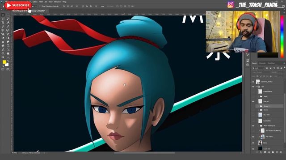This screenshot has width=286, height=160.
Task: Open the Window menu
Action: (x=58, y=2)
